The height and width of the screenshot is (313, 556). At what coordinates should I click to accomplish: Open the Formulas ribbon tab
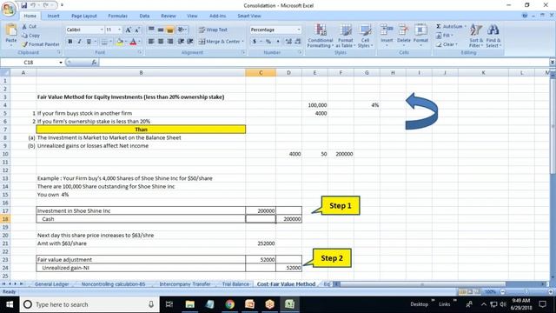118,16
